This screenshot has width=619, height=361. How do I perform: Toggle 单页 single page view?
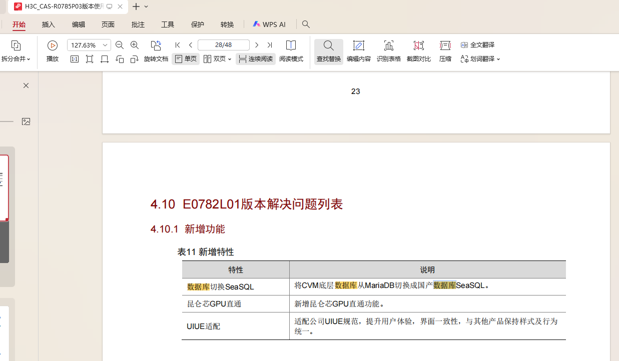tap(186, 59)
